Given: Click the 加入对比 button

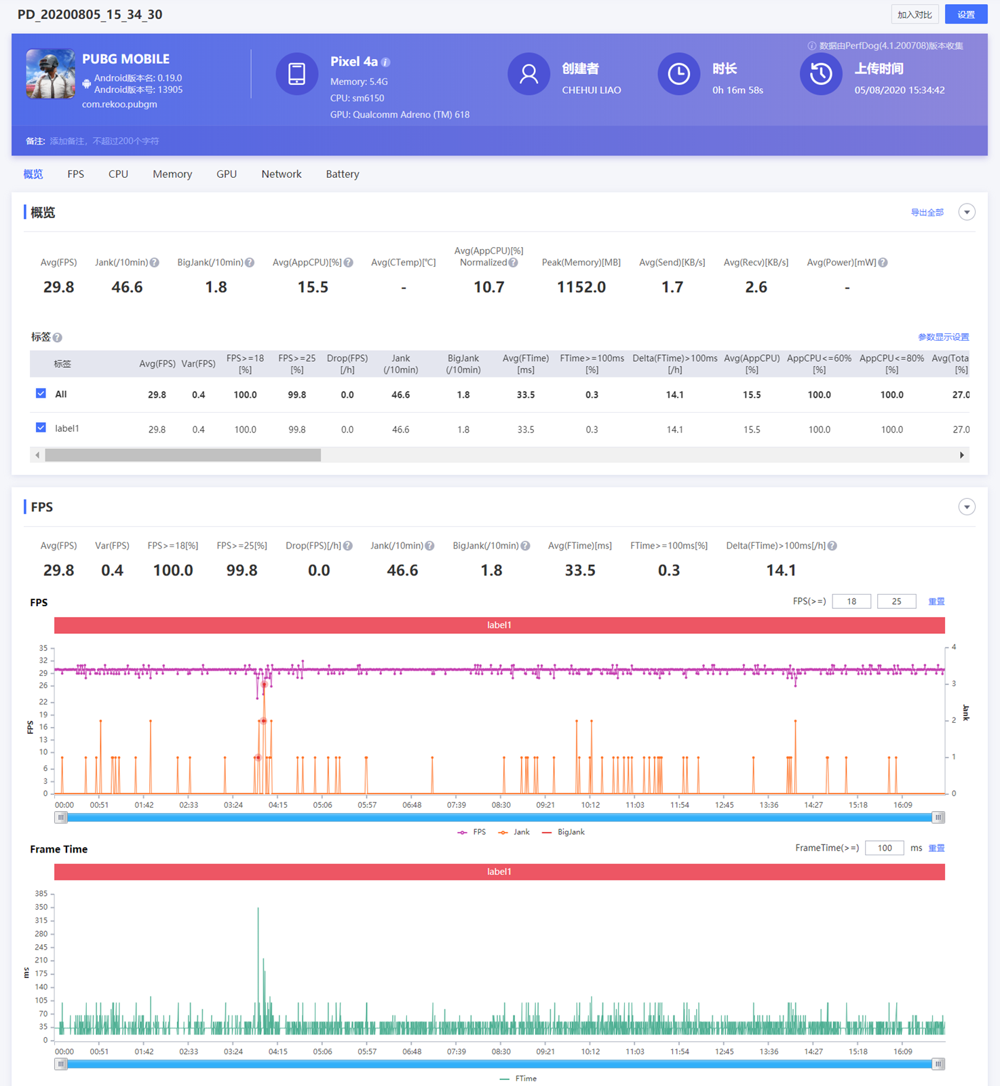Looking at the screenshot, I should 915,14.
